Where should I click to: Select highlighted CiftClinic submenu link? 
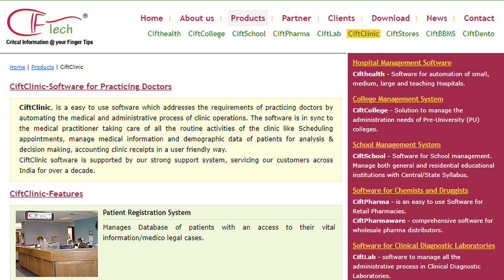363,34
